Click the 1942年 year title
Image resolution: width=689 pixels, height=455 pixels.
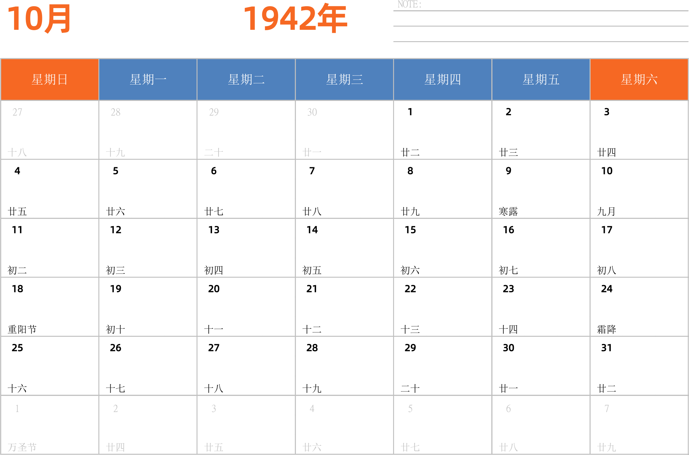click(295, 19)
